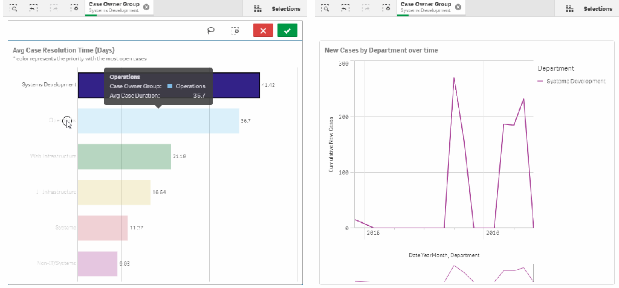Click the Operations tooltip header text
The width and height of the screenshot is (619, 288).
[125, 77]
